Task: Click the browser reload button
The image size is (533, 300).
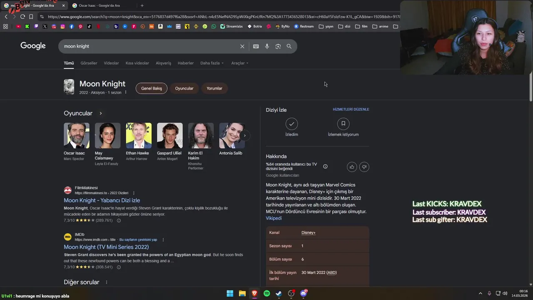Action: tap(22, 17)
